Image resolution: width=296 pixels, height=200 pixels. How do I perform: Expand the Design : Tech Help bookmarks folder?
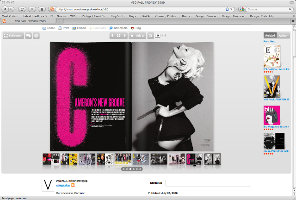coord(263,16)
